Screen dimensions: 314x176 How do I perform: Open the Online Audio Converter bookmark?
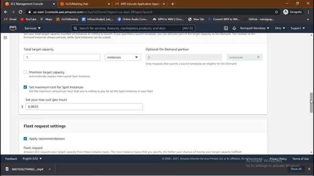click(132, 19)
